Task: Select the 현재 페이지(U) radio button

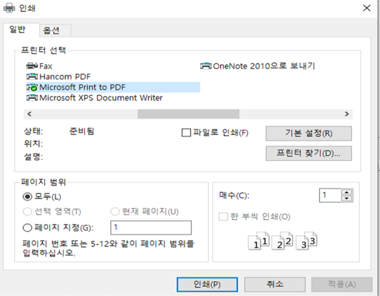Action: [x=115, y=212]
